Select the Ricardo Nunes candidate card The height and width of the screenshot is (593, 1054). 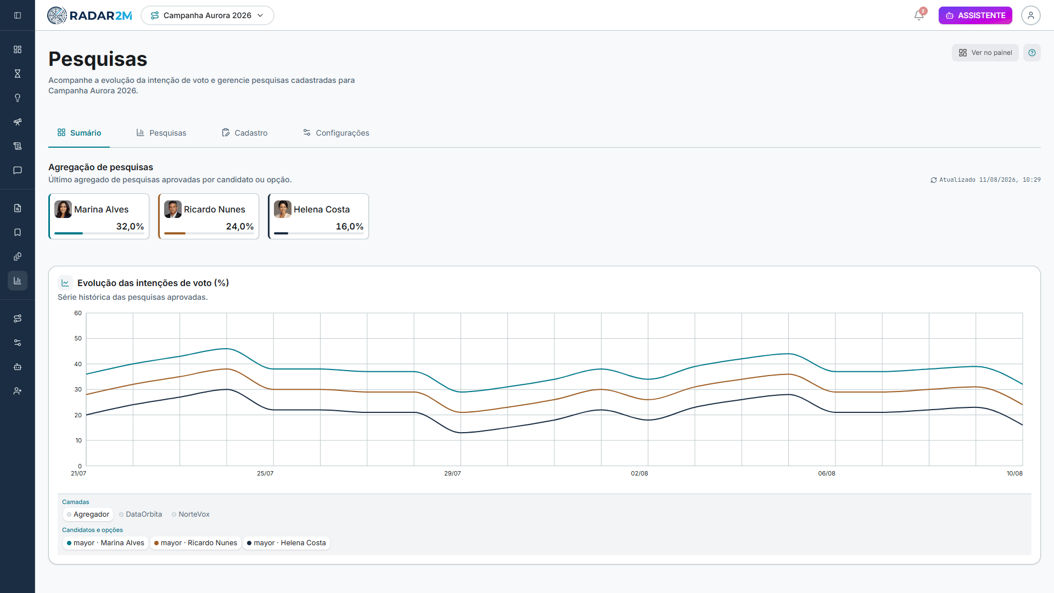pos(209,216)
